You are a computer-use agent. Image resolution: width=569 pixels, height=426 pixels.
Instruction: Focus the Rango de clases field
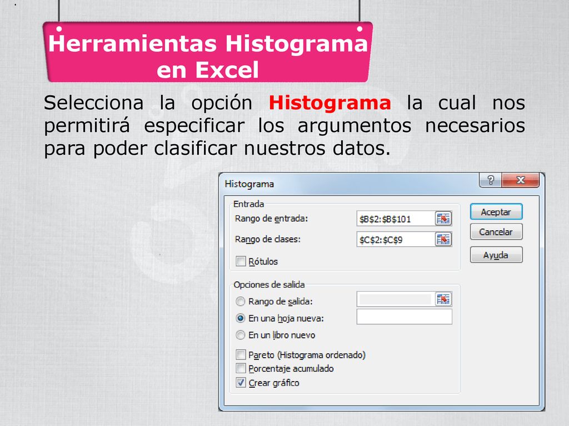coord(396,240)
